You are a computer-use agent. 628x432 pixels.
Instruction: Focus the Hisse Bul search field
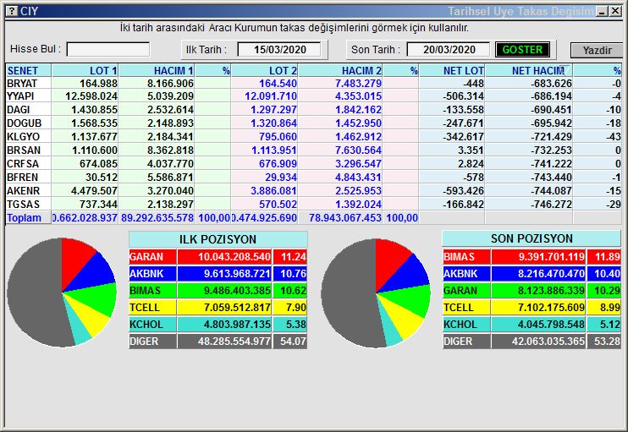(108, 49)
